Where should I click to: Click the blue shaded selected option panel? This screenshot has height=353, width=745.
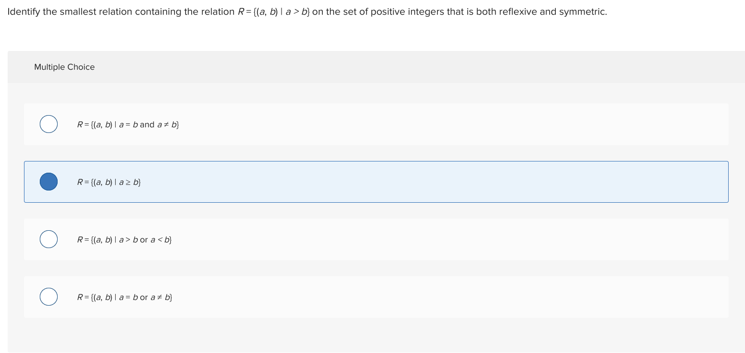(x=376, y=181)
